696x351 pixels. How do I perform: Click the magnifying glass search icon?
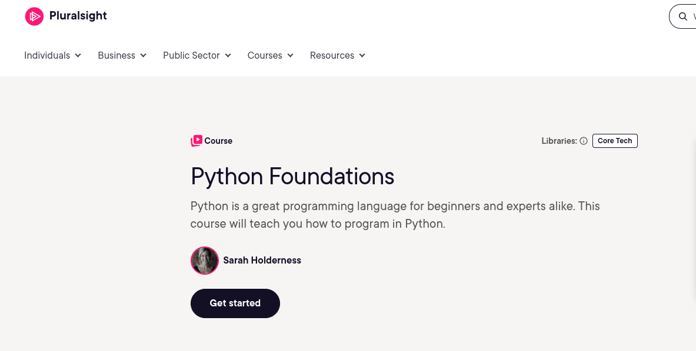(682, 16)
